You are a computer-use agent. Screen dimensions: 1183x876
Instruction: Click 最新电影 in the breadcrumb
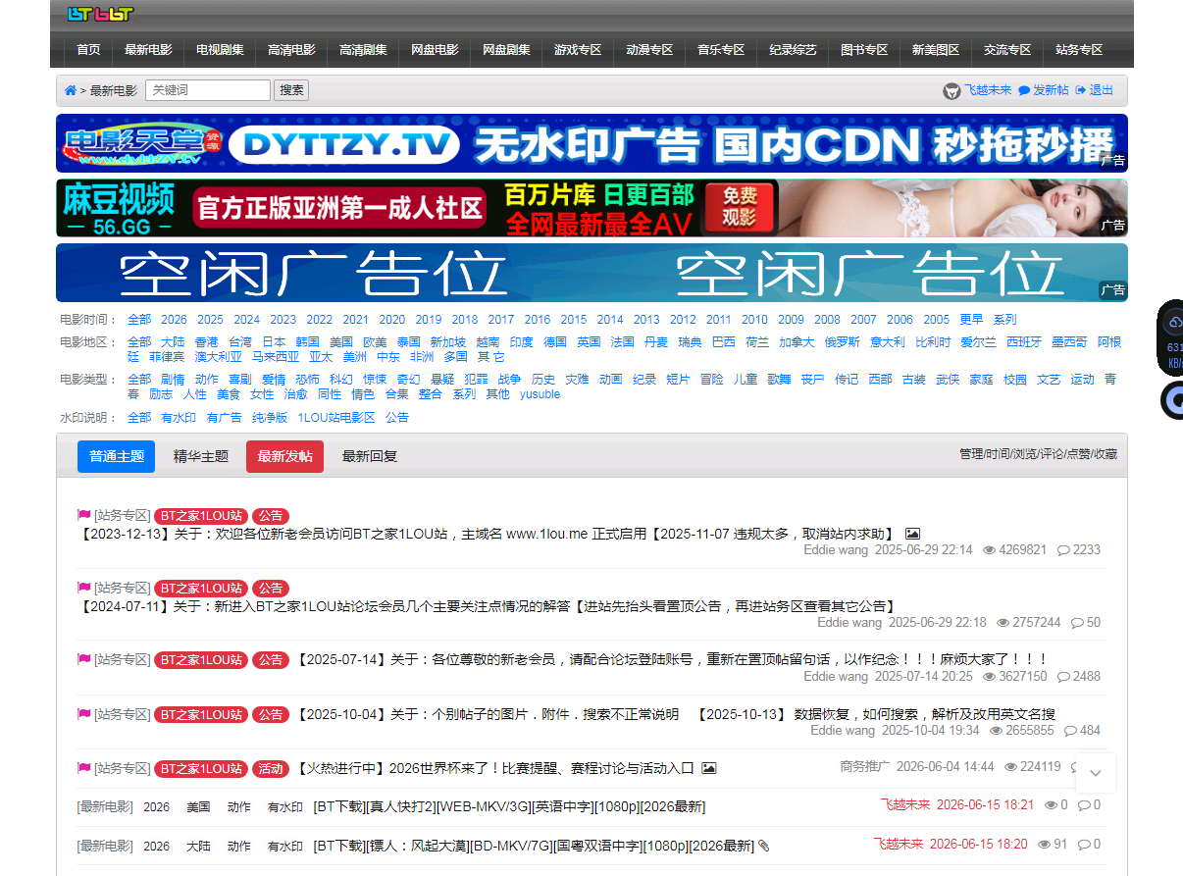[114, 91]
